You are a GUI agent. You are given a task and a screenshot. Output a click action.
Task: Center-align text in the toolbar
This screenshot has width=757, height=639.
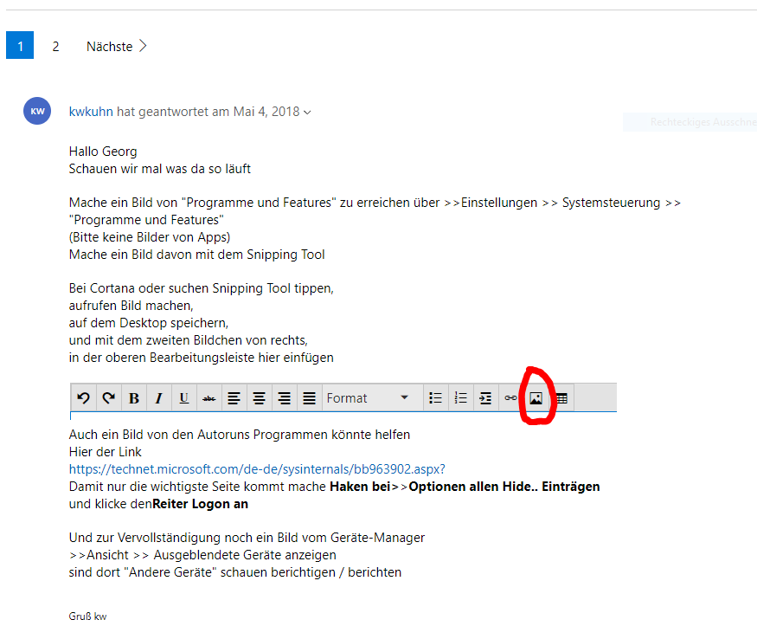pyautogui.click(x=260, y=397)
